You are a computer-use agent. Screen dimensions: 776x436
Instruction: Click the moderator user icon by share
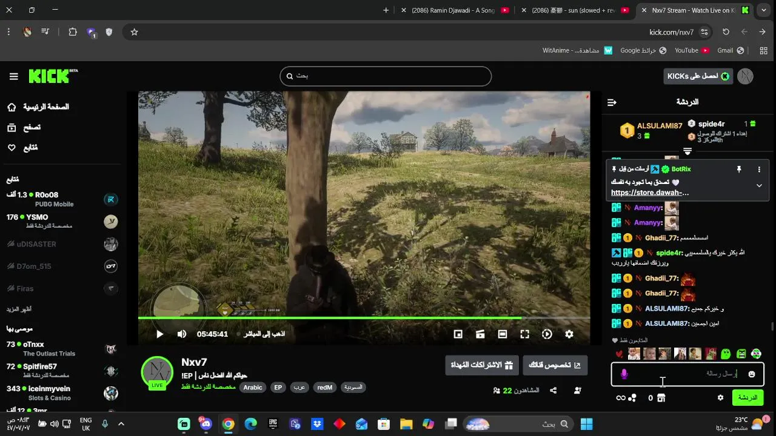577,391
